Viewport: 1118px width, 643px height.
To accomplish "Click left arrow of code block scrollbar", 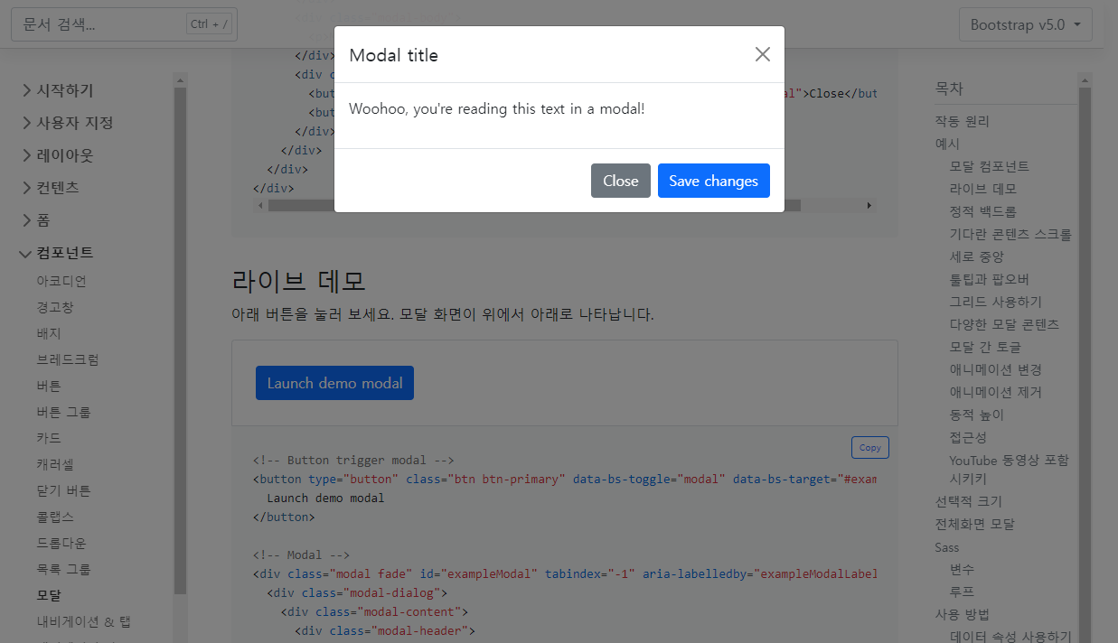I will (x=262, y=205).
